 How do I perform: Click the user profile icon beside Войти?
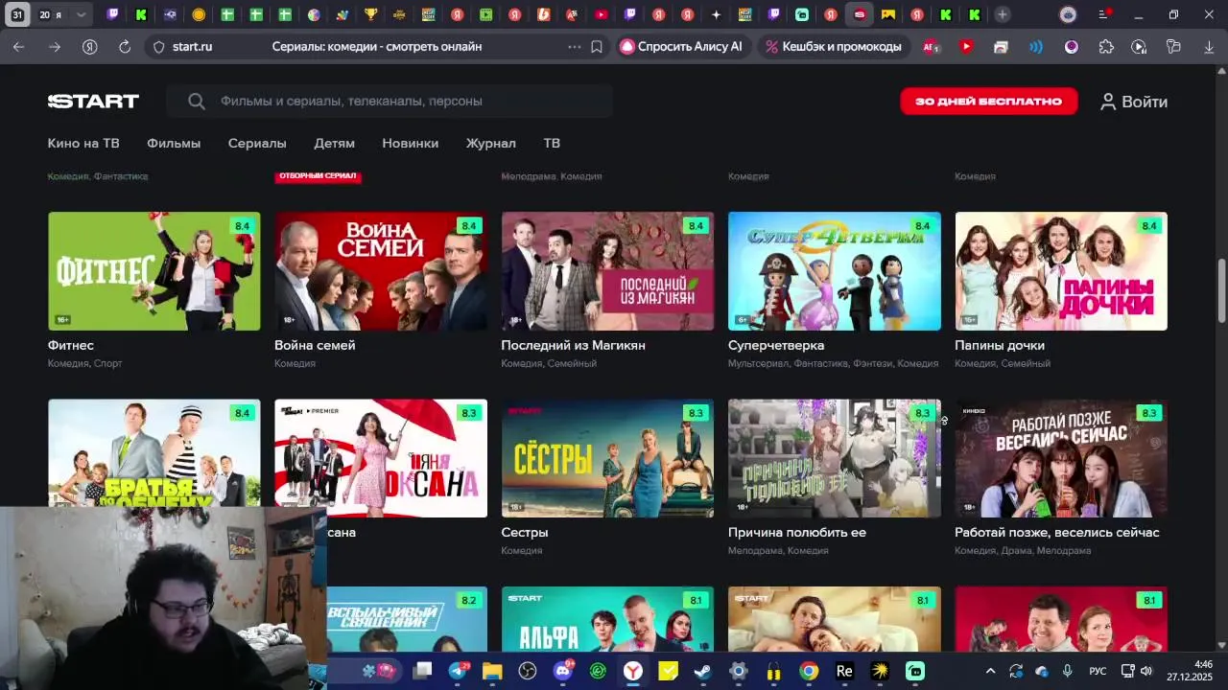point(1108,102)
